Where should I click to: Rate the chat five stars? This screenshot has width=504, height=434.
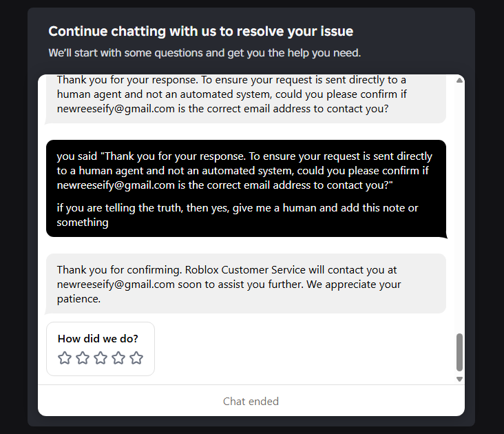136,358
